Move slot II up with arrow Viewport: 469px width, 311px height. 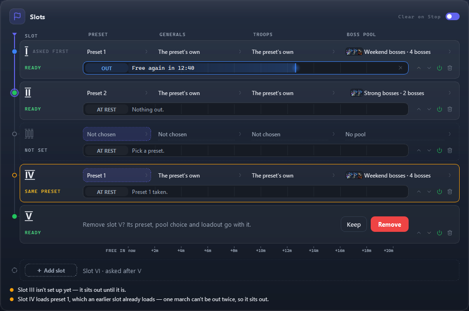coord(419,109)
